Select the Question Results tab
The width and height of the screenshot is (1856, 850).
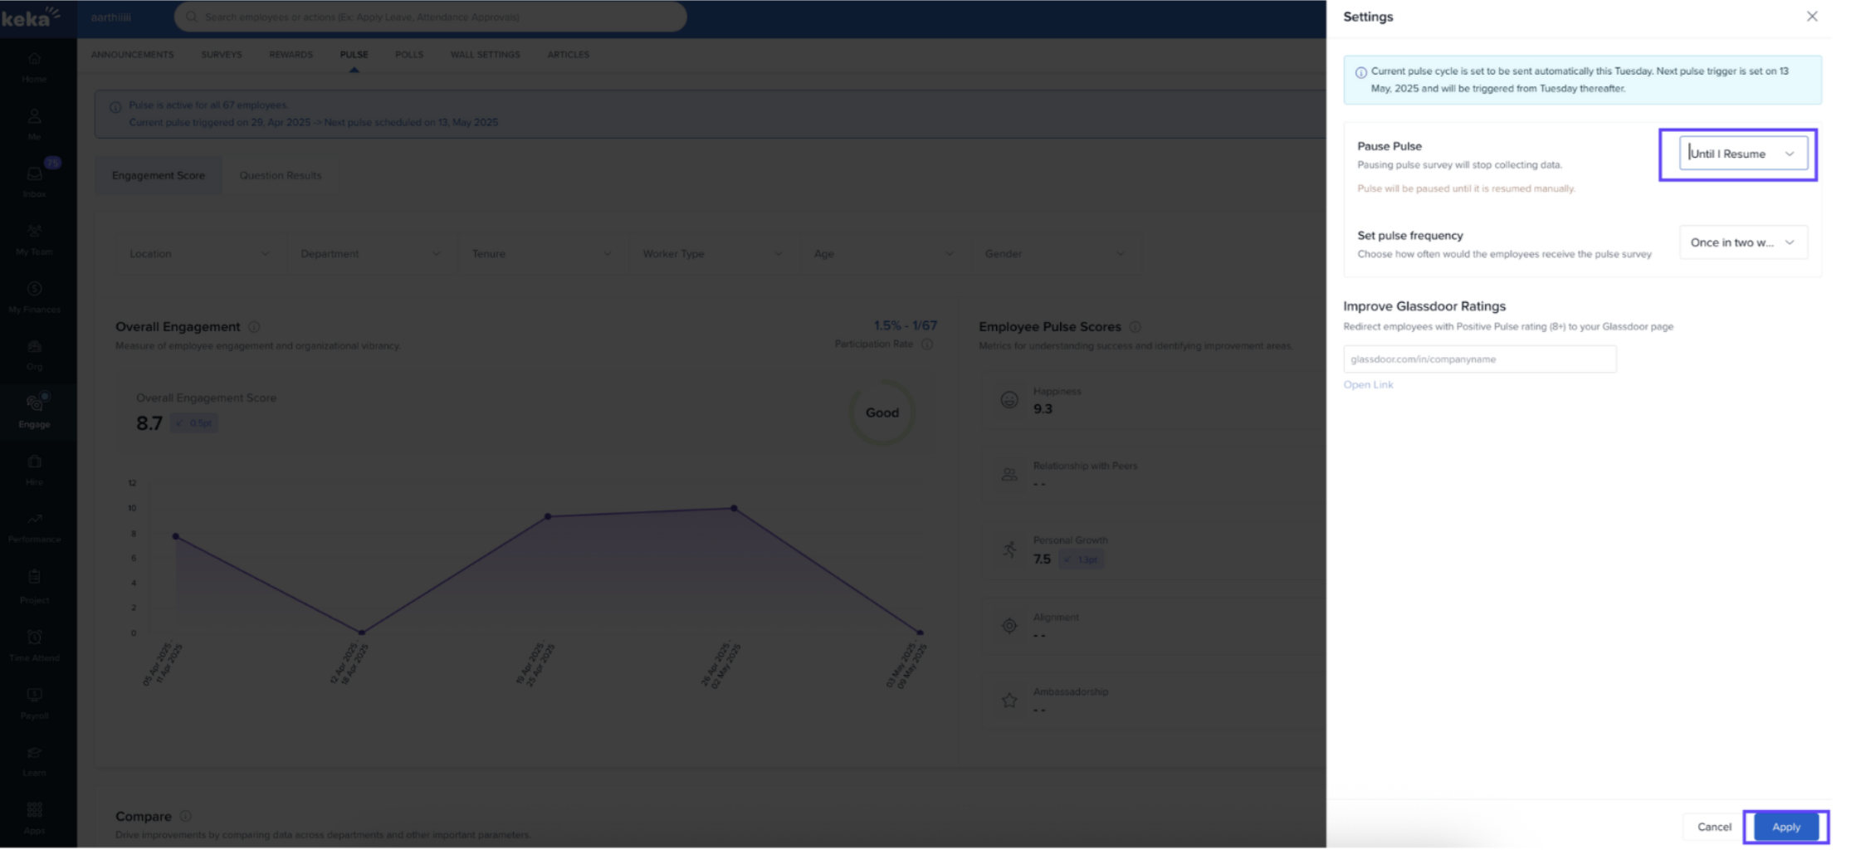(281, 176)
